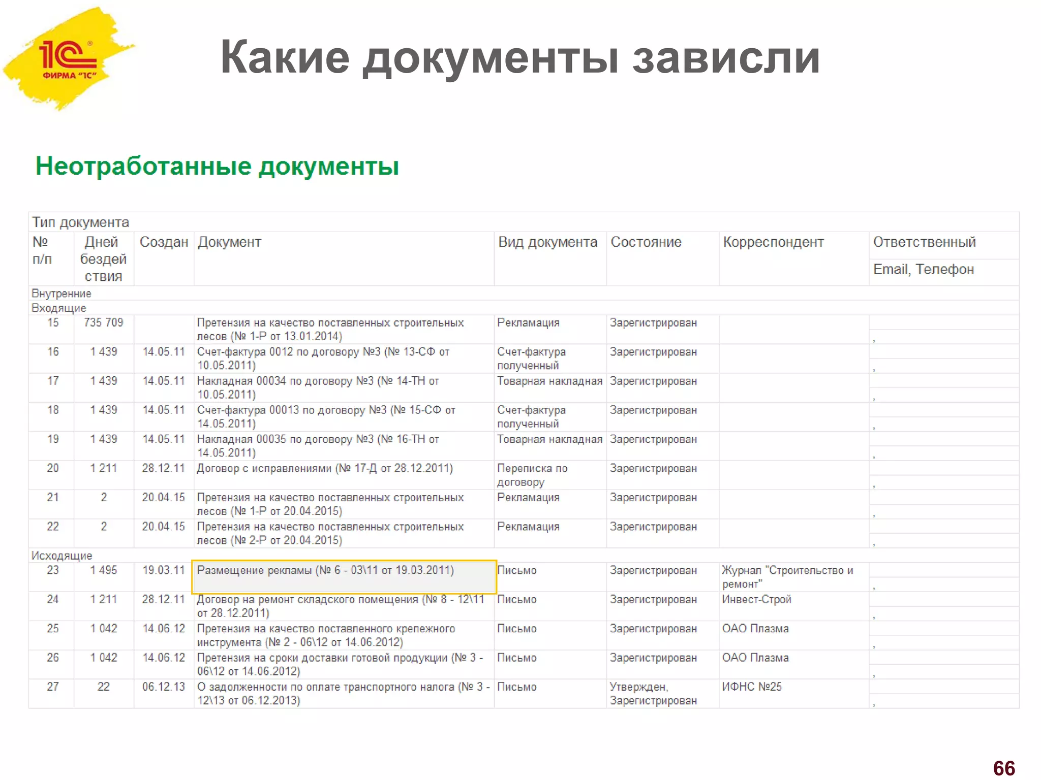
Task: Select the 'Внутренние' group row
Action: point(524,294)
